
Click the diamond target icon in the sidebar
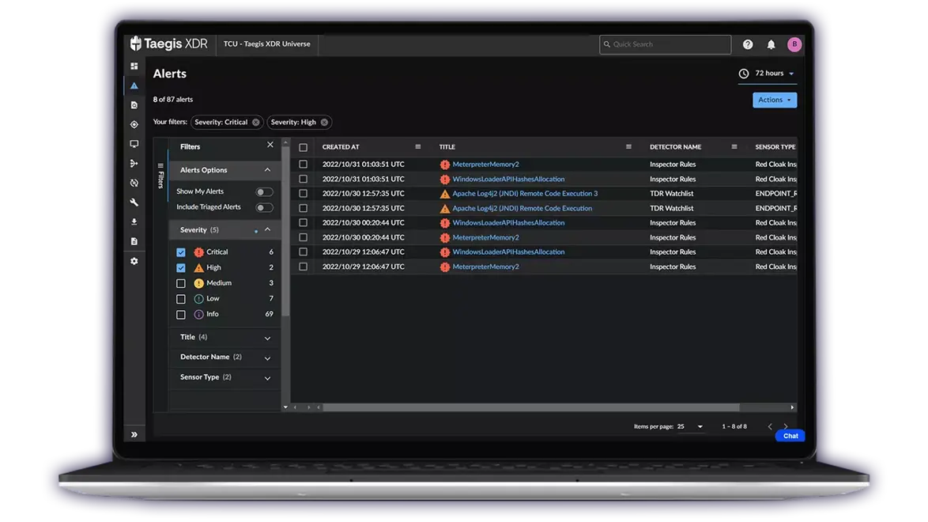pos(134,124)
